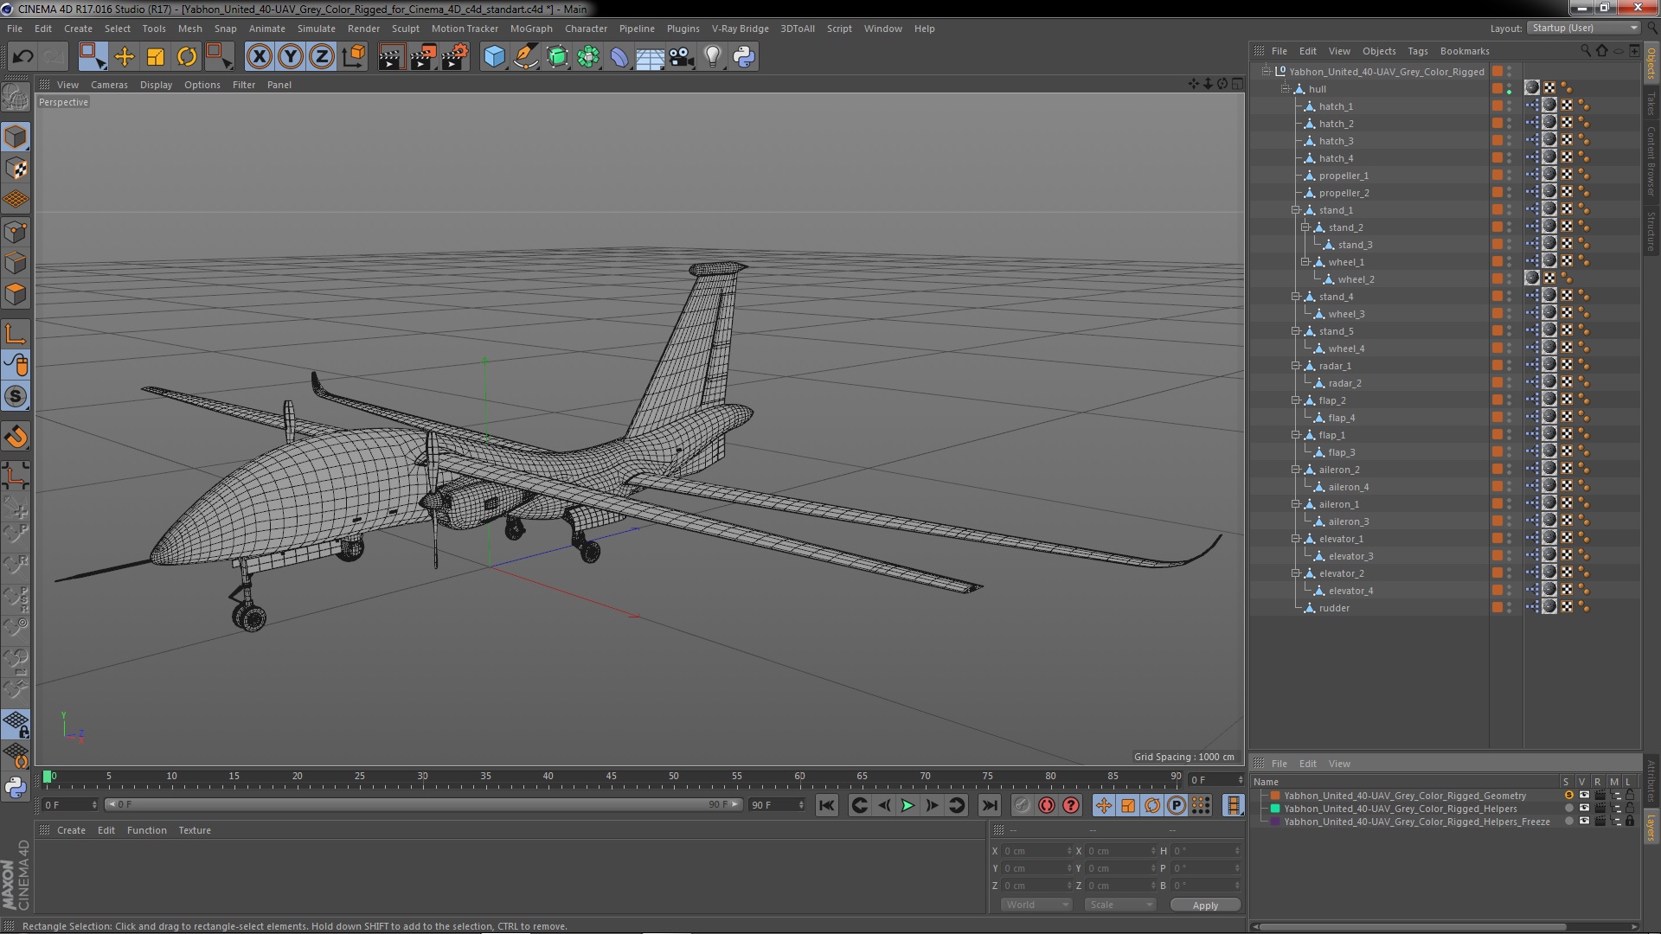Open Objects panel Tags menu
The image size is (1661, 934).
1417,51
